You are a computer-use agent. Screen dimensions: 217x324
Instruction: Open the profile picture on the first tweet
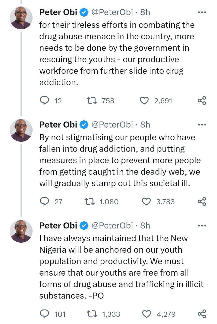tap(21, 18)
